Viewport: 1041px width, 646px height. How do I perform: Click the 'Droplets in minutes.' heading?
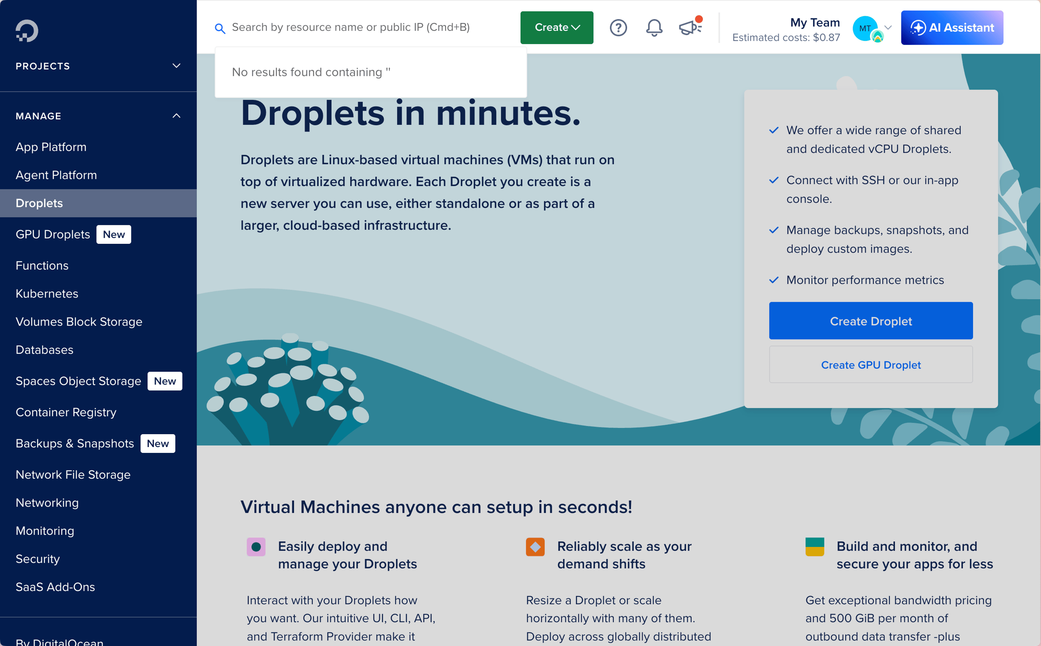[411, 114]
